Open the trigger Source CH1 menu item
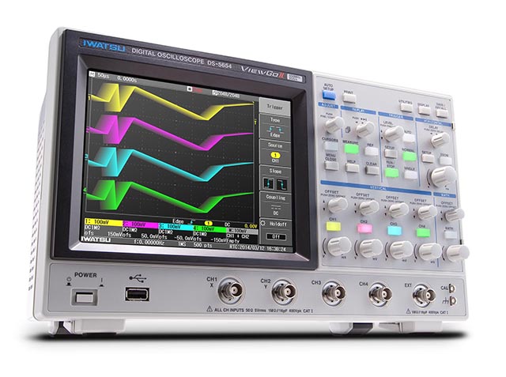Screen dimensions: 506x377 (x=275, y=153)
